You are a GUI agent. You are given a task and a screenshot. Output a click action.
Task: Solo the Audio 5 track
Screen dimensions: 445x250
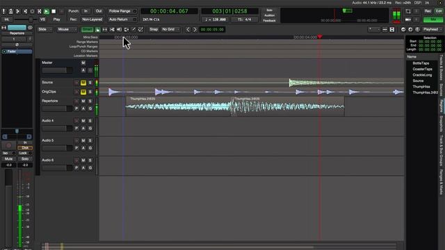(x=90, y=140)
